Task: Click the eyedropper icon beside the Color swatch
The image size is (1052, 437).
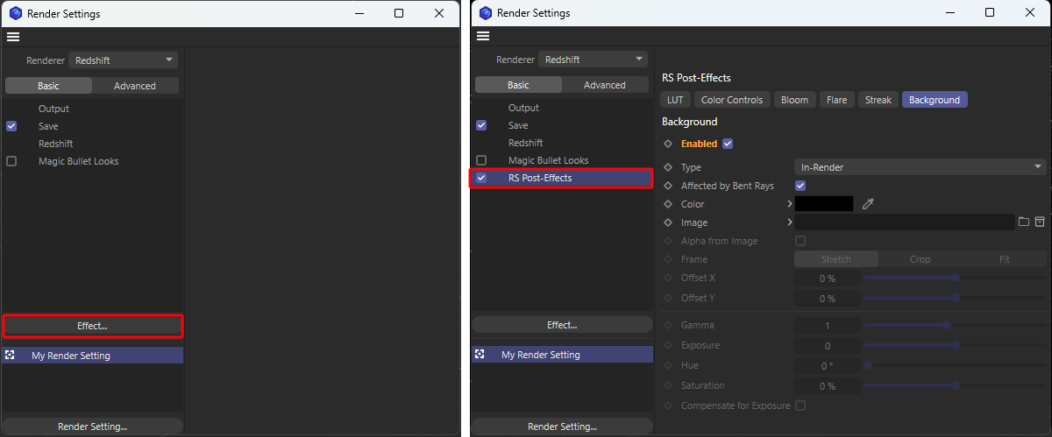Action: point(868,204)
